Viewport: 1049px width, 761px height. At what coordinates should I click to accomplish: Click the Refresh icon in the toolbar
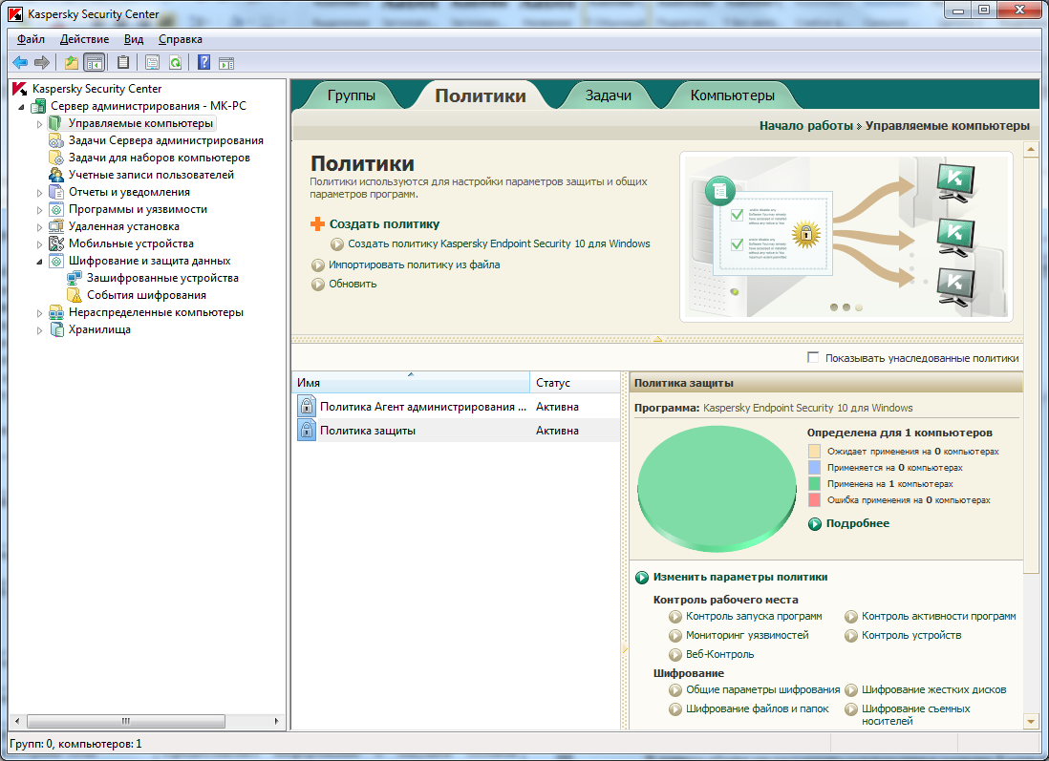(x=176, y=63)
